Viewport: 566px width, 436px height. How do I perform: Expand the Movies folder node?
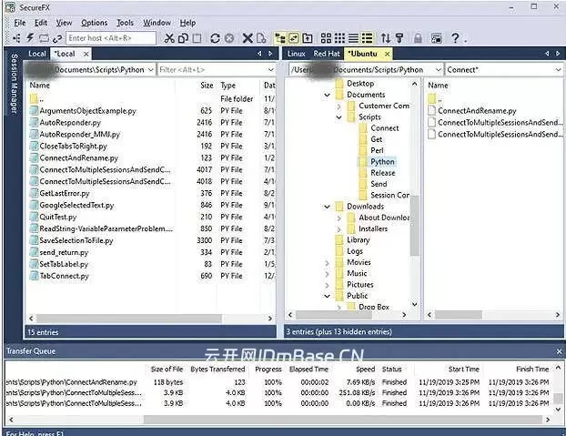327,263
